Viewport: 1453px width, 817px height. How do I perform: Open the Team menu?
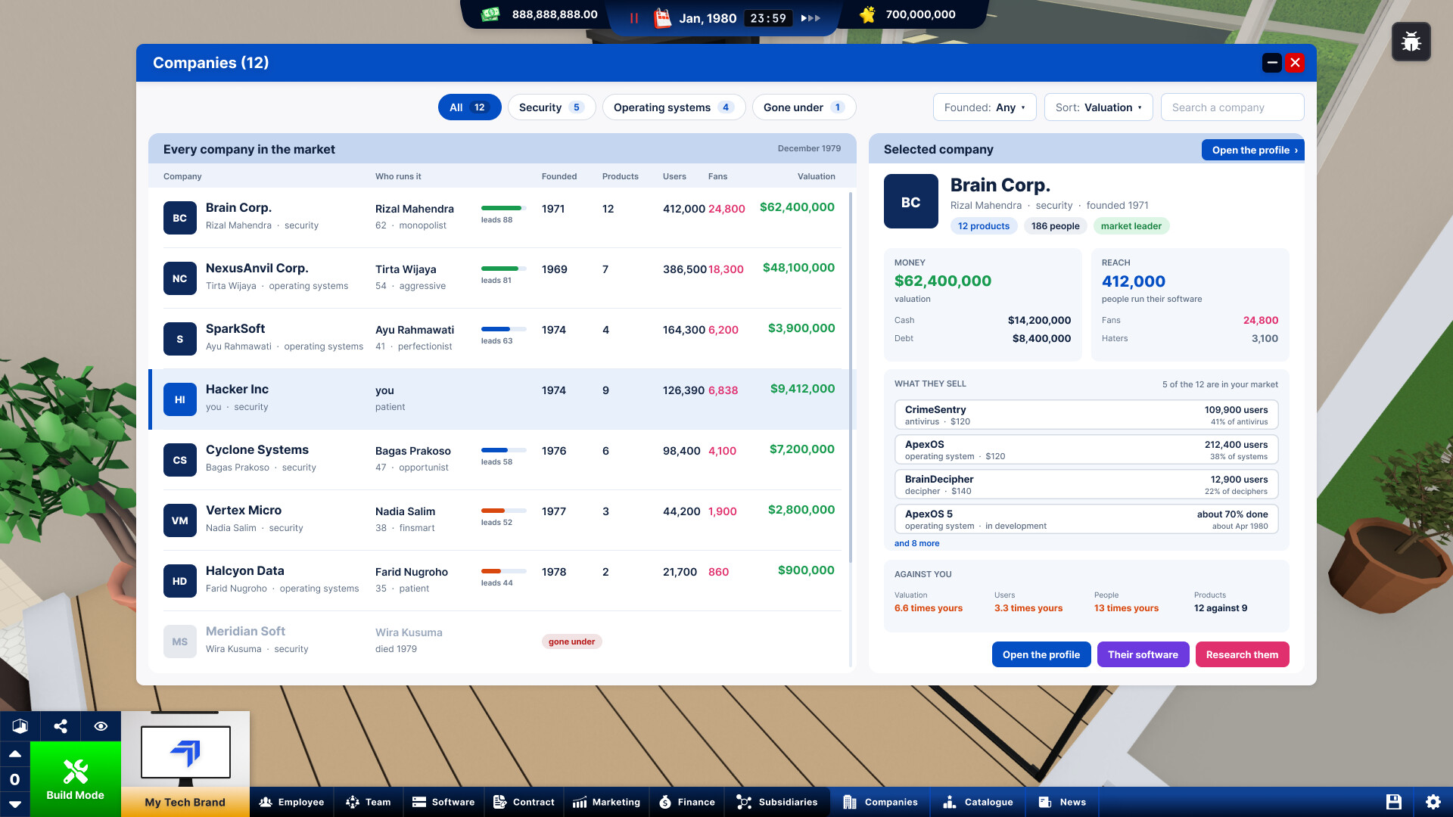click(369, 802)
